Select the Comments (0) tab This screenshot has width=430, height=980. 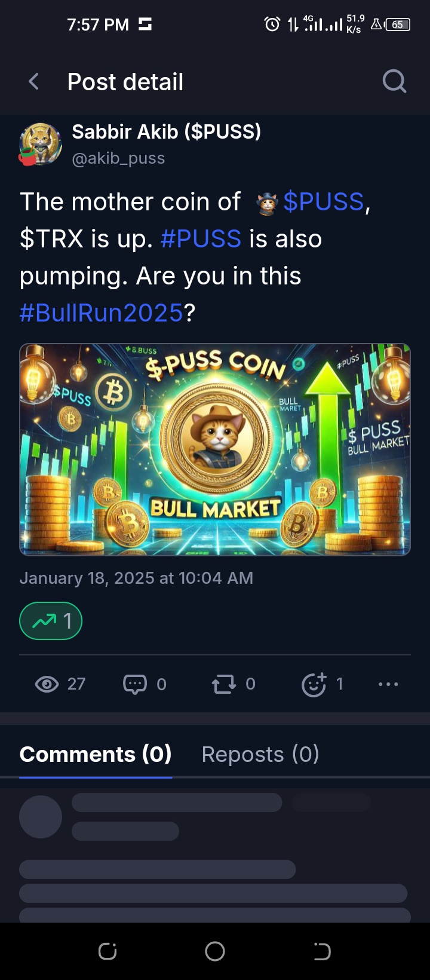click(x=96, y=754)
